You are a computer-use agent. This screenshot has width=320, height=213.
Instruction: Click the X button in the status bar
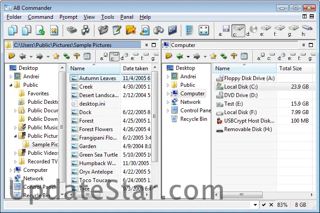pos(271,204)
